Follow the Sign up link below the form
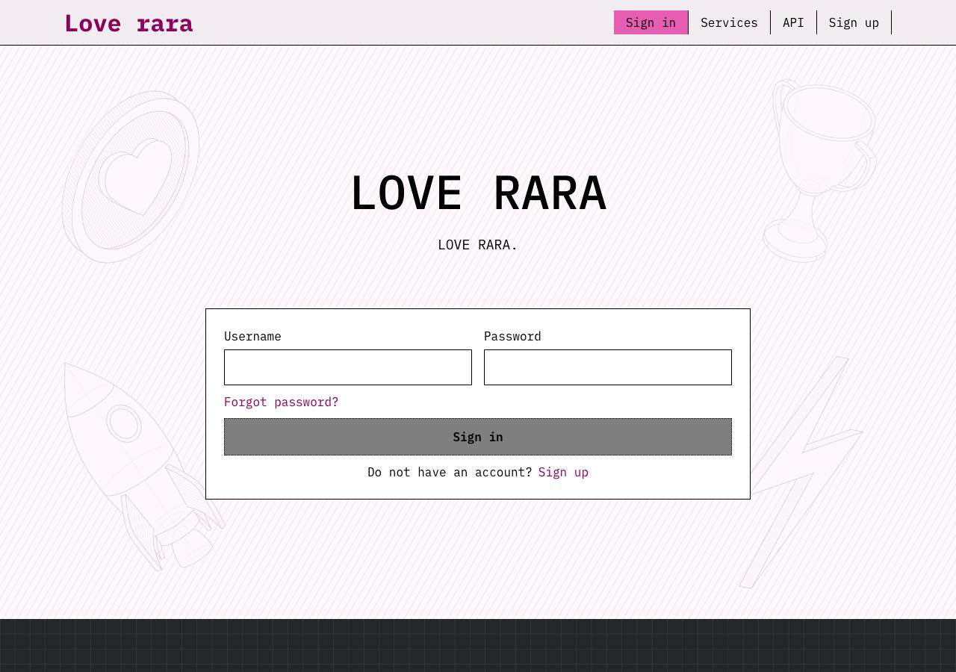The image size is (956, 672). tap(563, 472)
